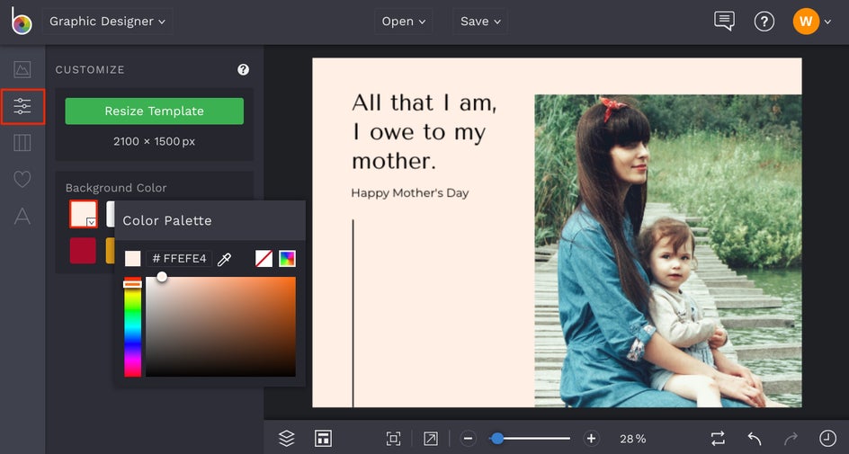This screenshot has height=454, width=849.
Task: Click the hex color input field FFEFE4
Action: tap(179, 259)
